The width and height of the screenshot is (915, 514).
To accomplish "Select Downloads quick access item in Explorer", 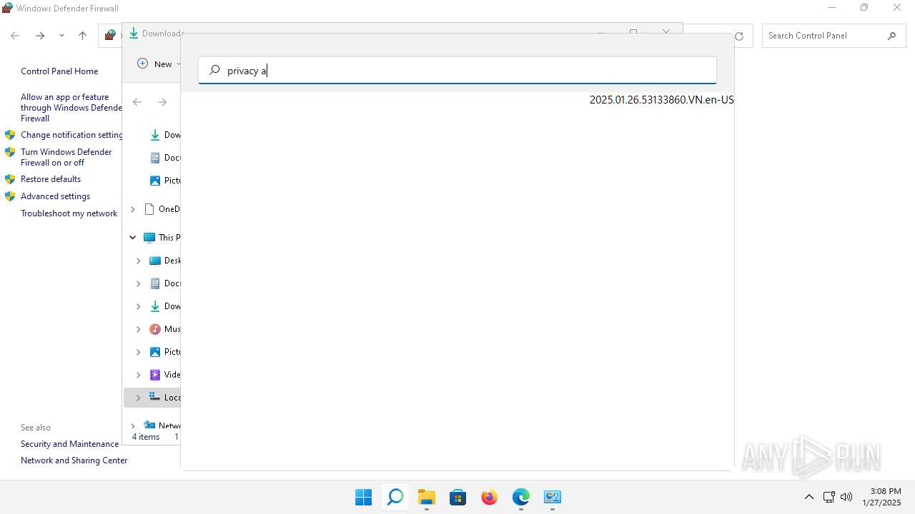I will click(x=165, y=135).
